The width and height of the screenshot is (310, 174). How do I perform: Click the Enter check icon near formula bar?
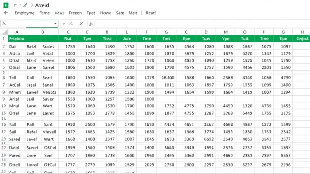(x=63, y=23)
